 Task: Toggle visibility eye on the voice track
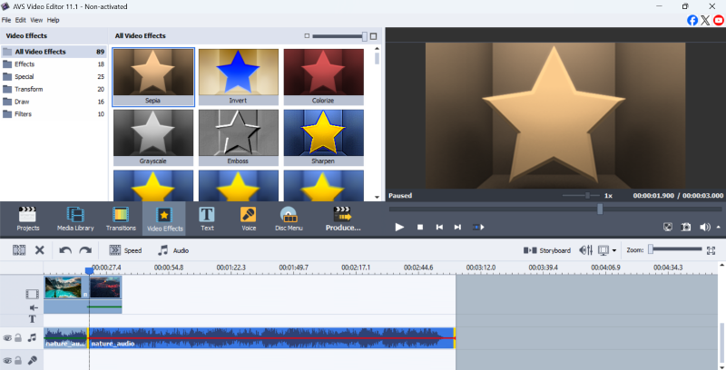[x=8, y=360]
